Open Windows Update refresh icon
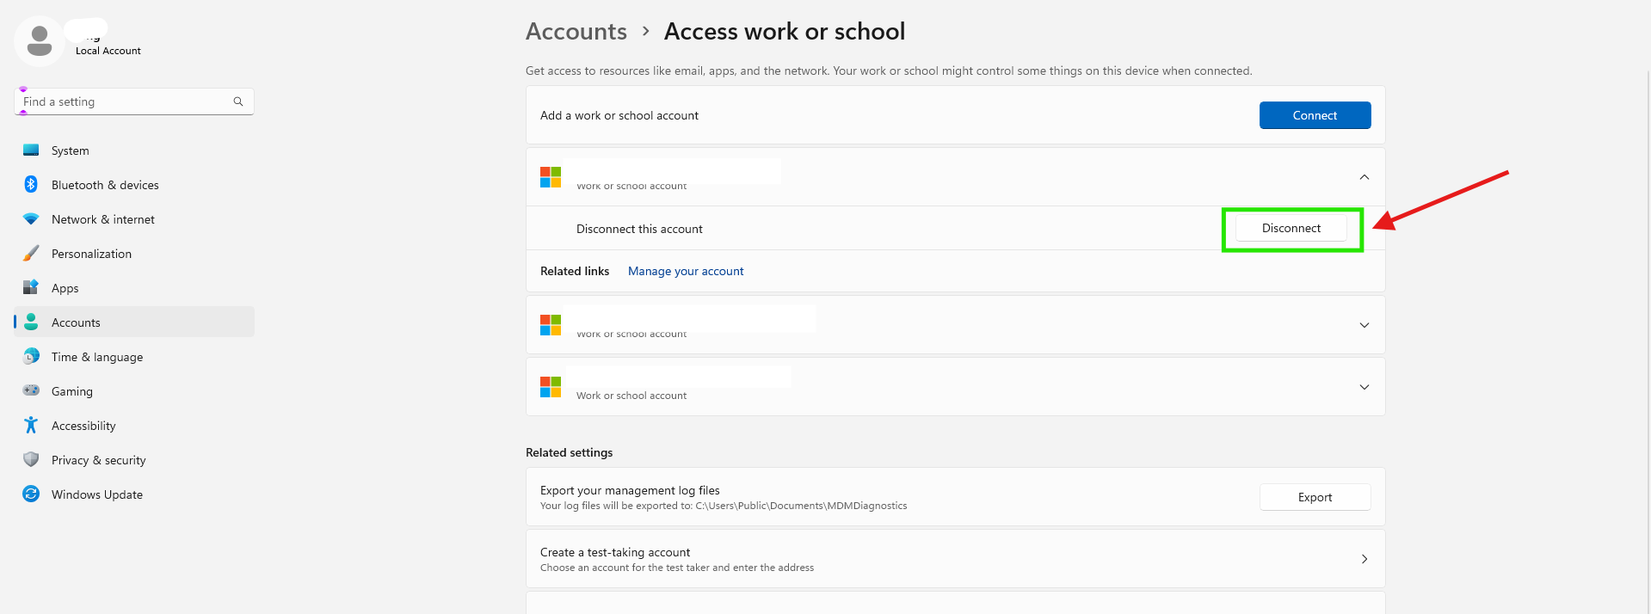 31,494
